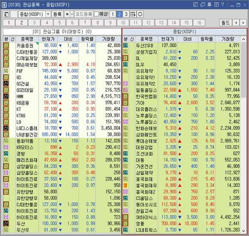Select page 1 button in the toolbar

tap(112, 14)
